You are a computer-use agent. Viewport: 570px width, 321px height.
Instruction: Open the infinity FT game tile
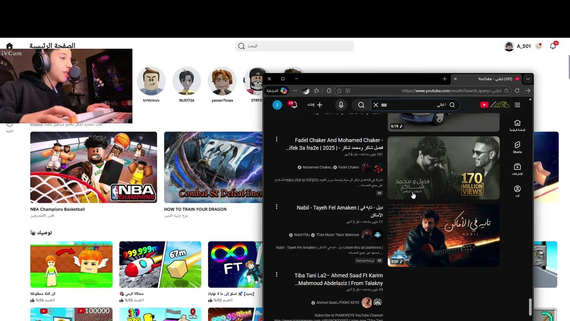(235, 264)
